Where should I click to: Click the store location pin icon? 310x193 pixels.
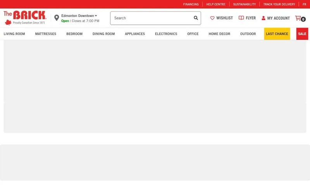click(x=57, y=18)
